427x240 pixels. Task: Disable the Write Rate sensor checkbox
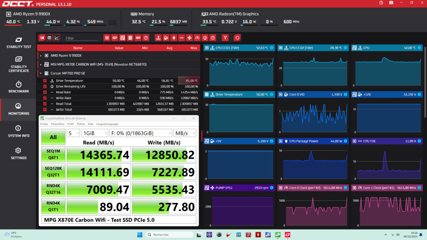(45, 97)
